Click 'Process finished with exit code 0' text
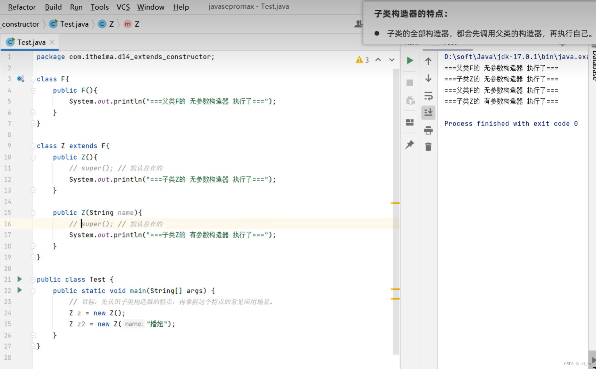This screenshot has height=369, width=596. pyautogui.click(x=511, y=123)
